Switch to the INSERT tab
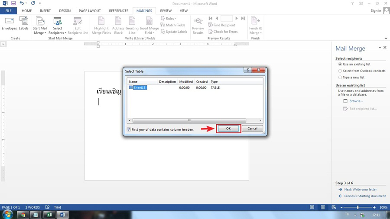The image size is (390, 219). coord(45,11)
